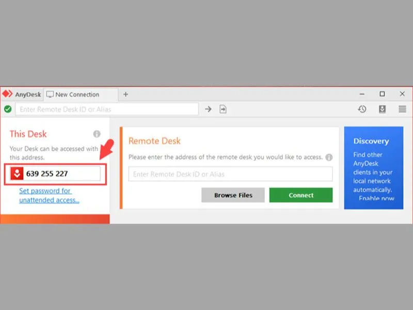This screenshot has width=413, height=310.
Task: Click the AnyDesk logo icon
Action: pyautogui.click(x=7, y=94)
